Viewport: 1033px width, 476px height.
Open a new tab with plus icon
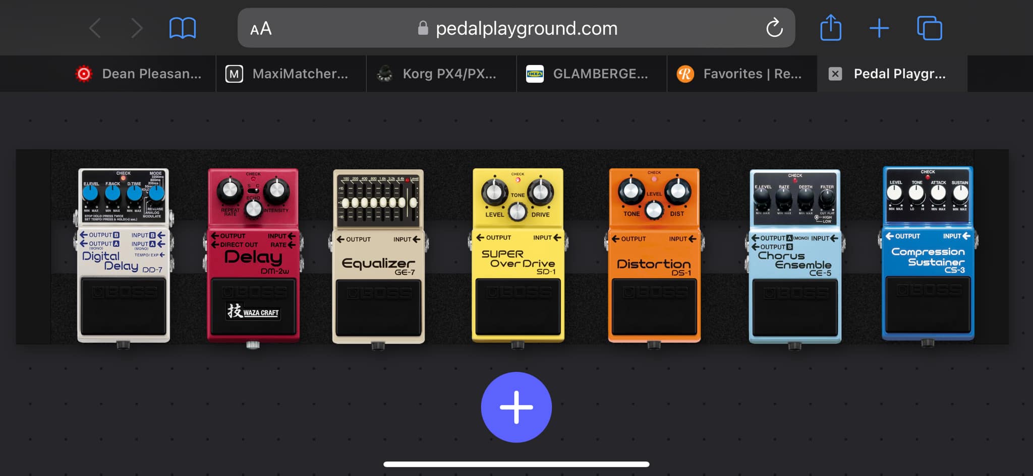pos(879,28)
